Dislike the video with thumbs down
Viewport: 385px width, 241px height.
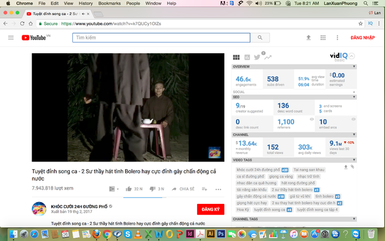pos(152,189)
